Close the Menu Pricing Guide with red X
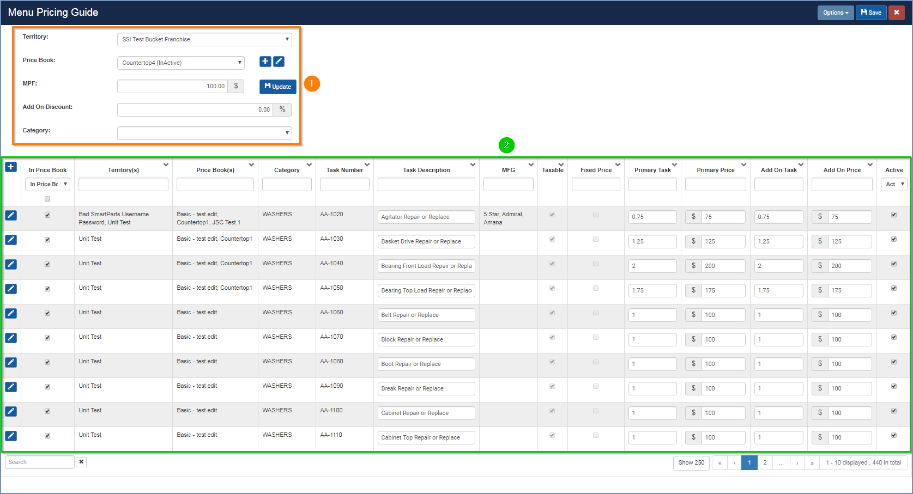The width and height of the screenshot is (913, 494). click(897, 13)
